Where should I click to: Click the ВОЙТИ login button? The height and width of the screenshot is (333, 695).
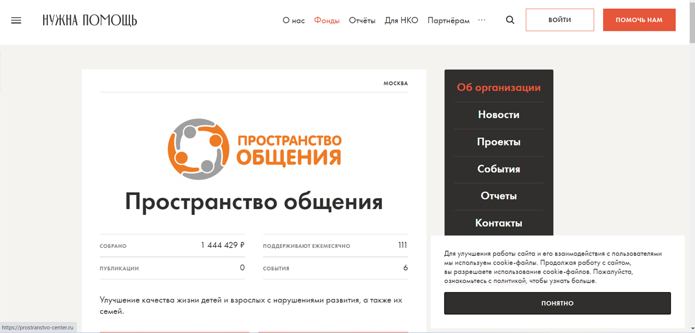(560, 20)
